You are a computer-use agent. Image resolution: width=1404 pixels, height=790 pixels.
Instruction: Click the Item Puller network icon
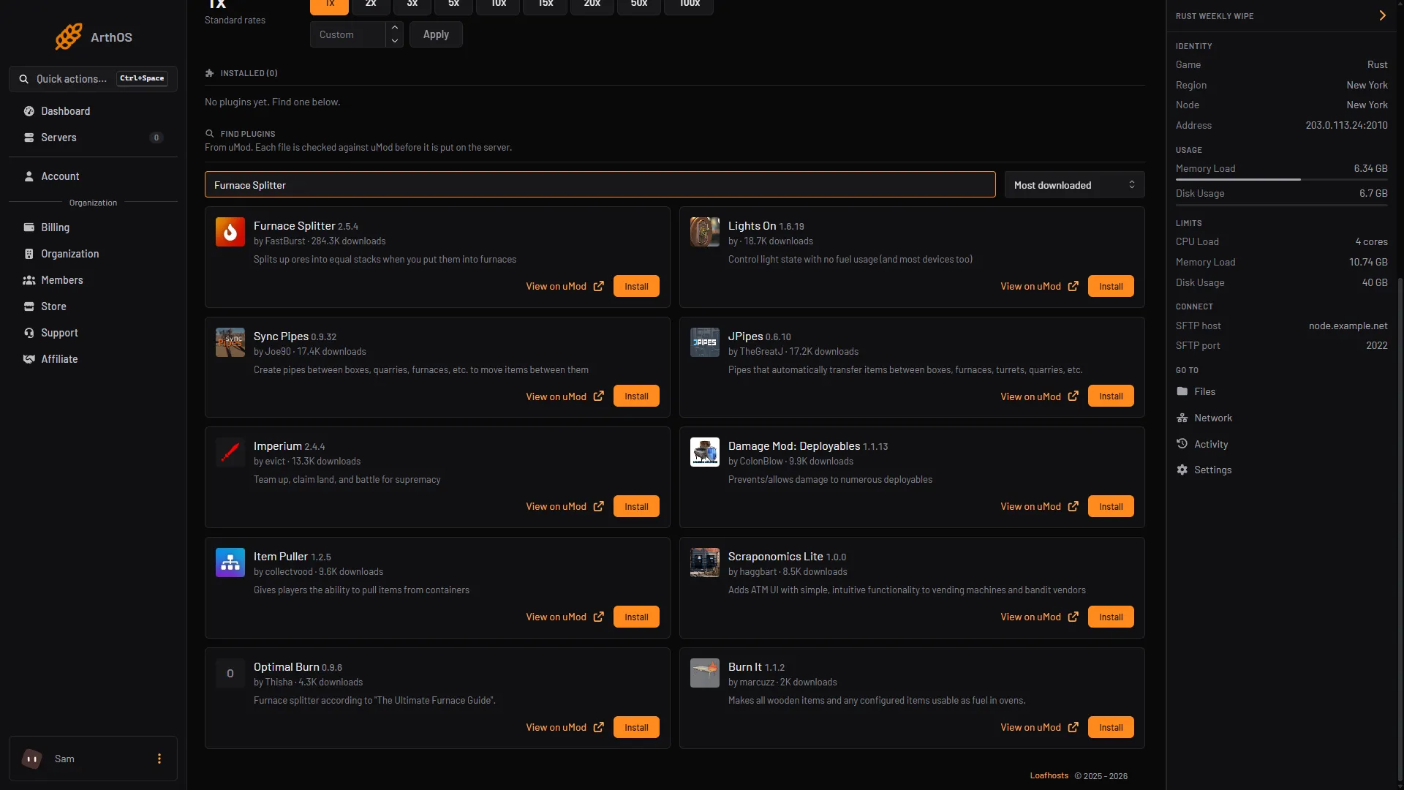tap(230, 563)
